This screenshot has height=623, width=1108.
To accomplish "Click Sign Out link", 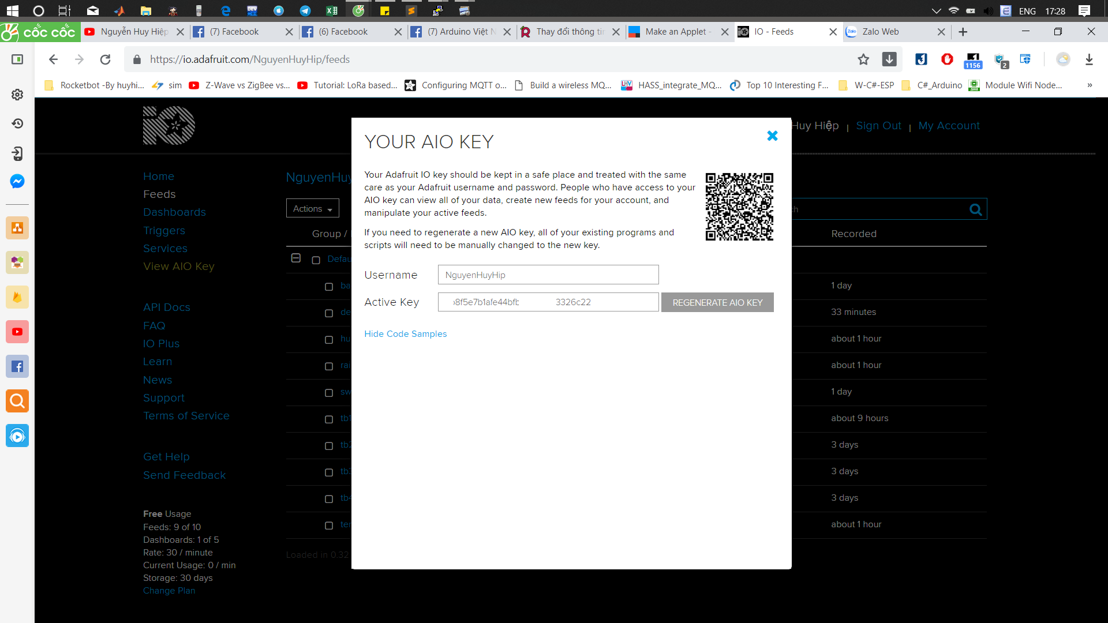I will click(x=878, y=126).
